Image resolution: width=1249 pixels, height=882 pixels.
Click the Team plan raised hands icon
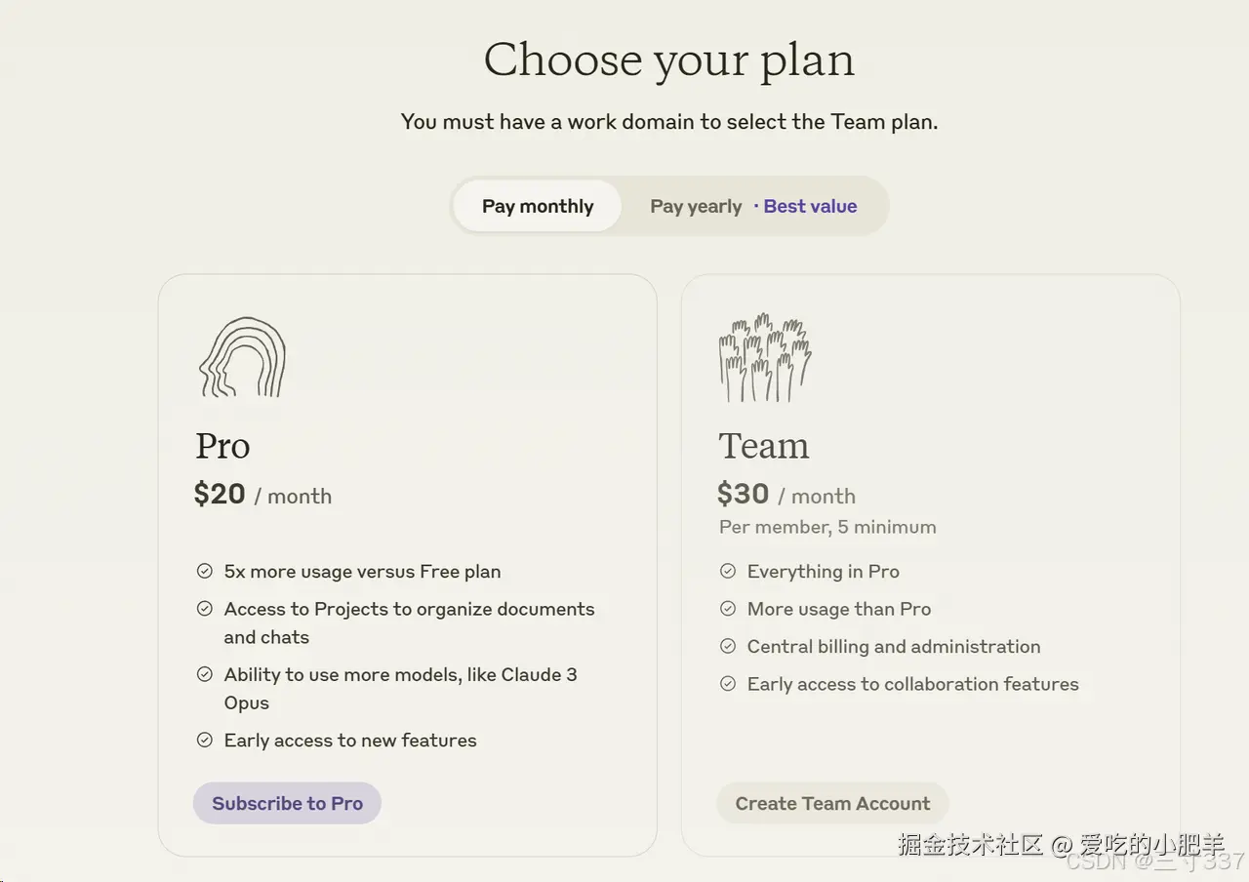[765, 358]
